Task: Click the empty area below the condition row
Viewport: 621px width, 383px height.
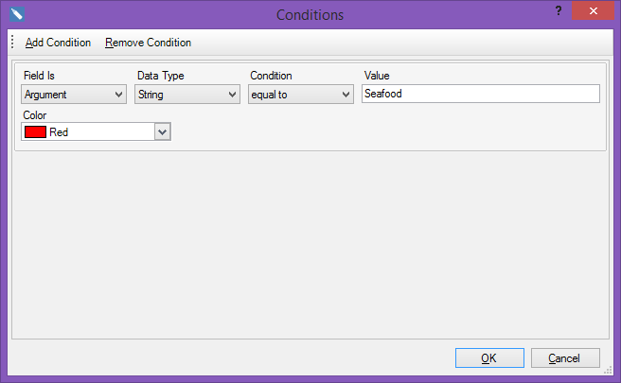Action: [x=310, y=245]
